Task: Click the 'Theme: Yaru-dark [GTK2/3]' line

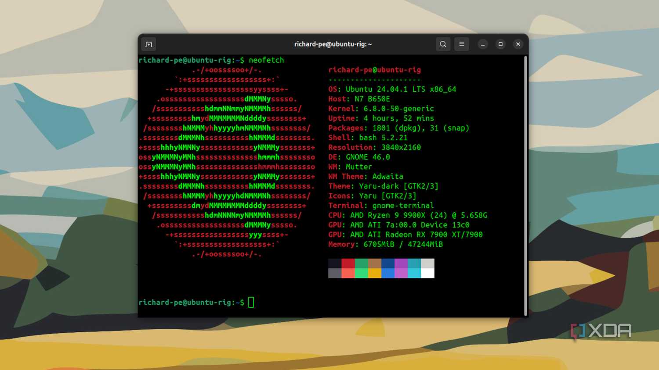Action: point(383,186)
